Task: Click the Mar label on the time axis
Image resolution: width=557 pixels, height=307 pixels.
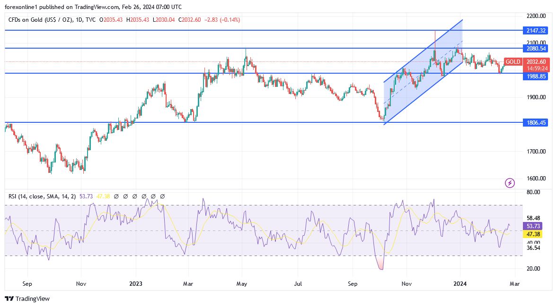Action: click(514, 284)
